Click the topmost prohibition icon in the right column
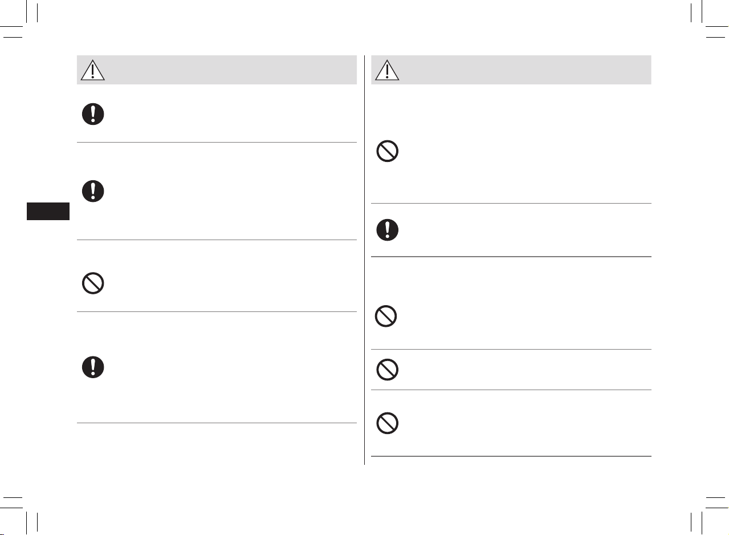 tap(388, 151)
